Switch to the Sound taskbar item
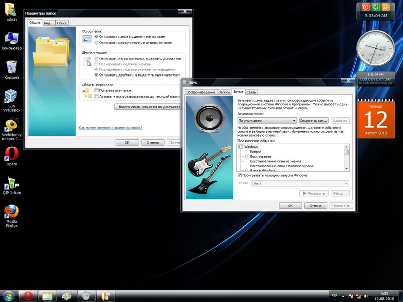Screen dimensions: 403x302 (x=87, y=296)
